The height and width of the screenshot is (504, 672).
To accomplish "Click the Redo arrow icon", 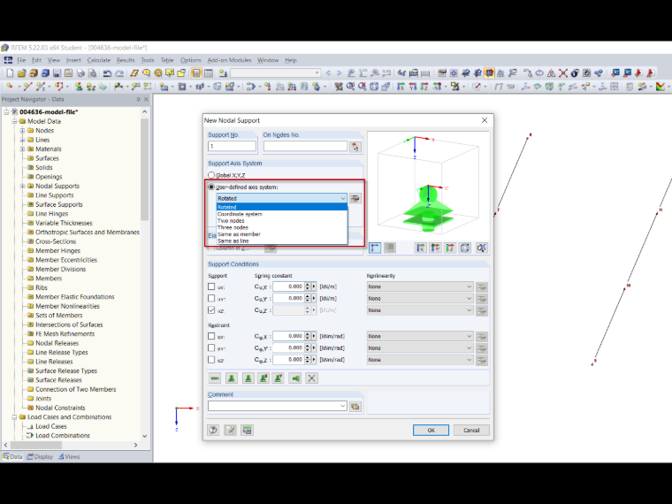I will coord(119,73).
